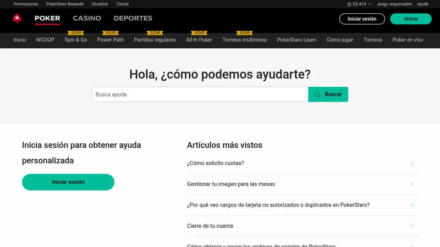Click the PokerStars Rewards link
This screenshot has width=440, height=247.
pyautogui.click(x=65, y=4)
